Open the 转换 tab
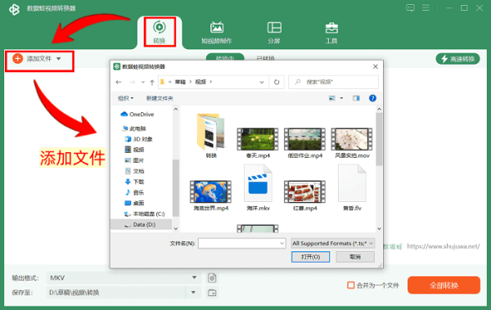491x310 pixels. point(160,32)
